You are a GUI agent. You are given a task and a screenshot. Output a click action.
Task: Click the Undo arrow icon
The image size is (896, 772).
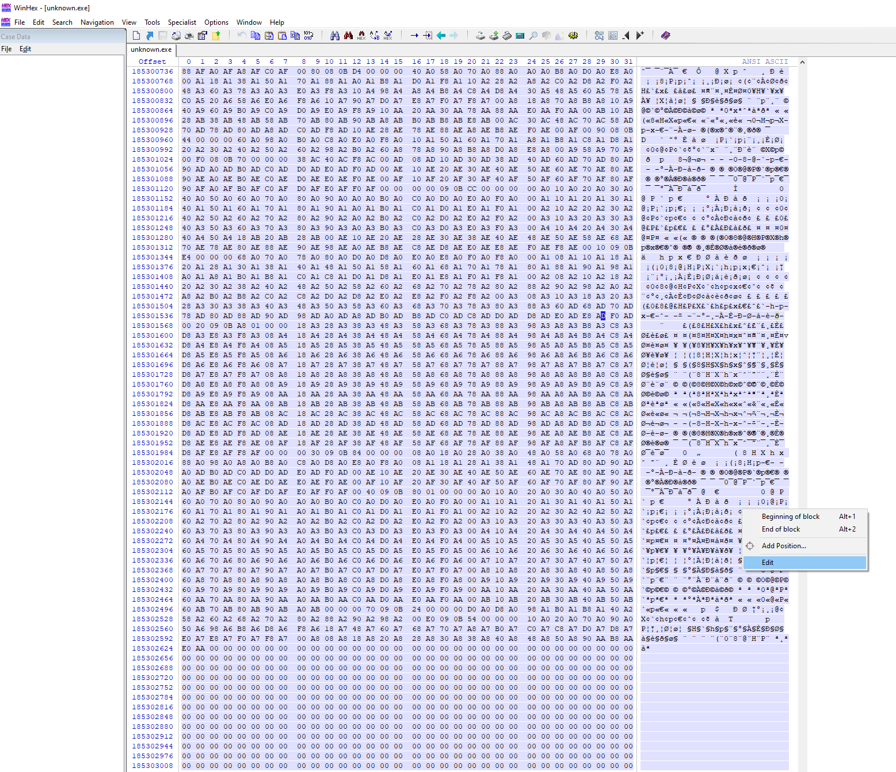coord(242,36)
